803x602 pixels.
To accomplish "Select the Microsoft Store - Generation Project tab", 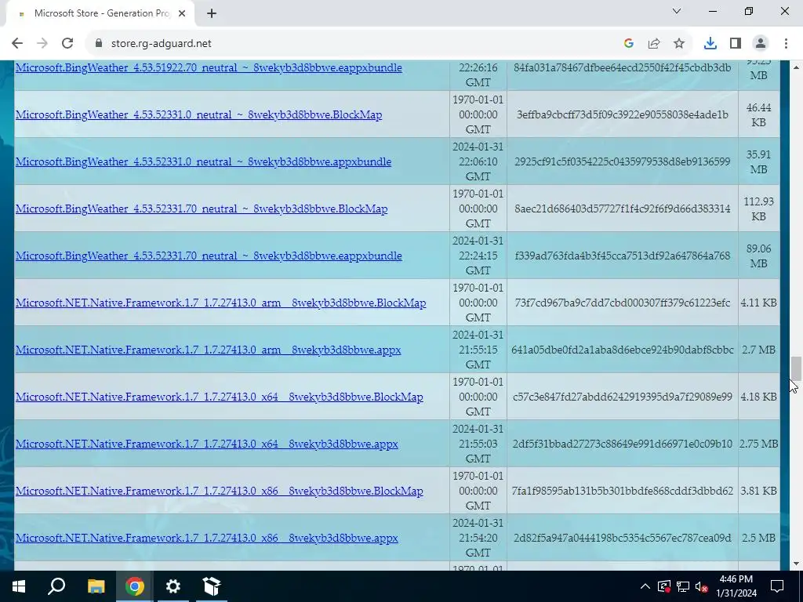I will [x=100, y=13].
